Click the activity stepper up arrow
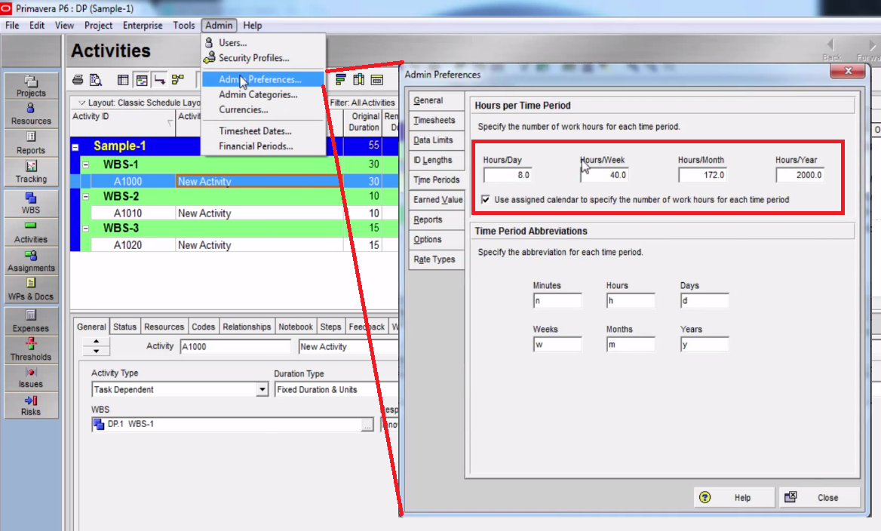This screenshot has width=881, height=531. (96, 342)
